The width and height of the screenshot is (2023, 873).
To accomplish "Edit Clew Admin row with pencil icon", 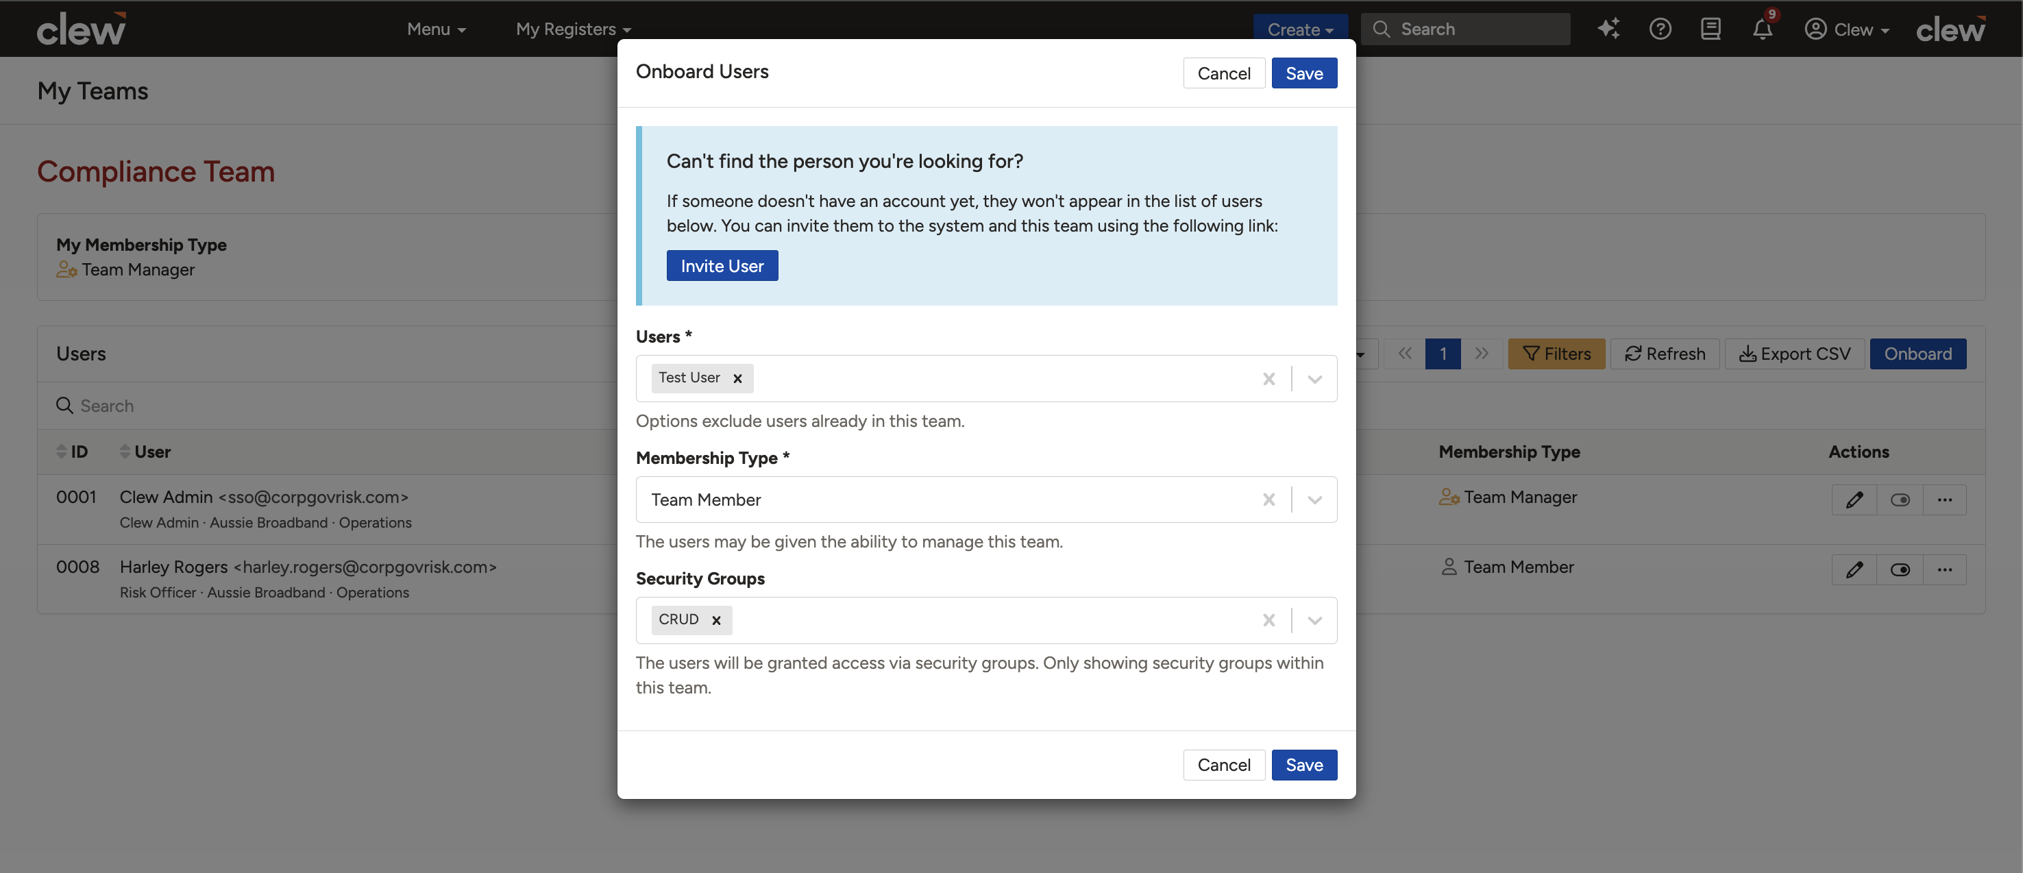I will pos(1854,500).
